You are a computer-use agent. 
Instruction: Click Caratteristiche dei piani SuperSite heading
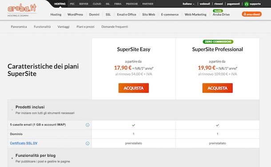point(43,70)
